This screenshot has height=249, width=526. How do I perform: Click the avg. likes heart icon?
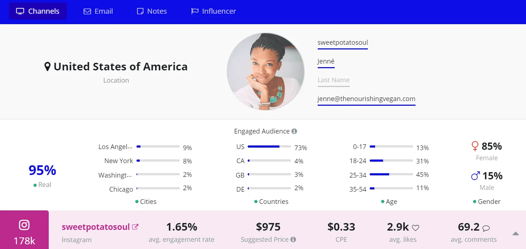pyautogui.click(x=416, y=228)
